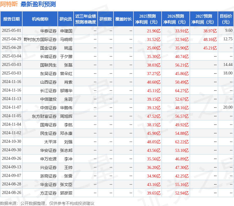Select the date 2025-05-01
The height and width of the screenshot is (206, 234).
[11, 31]
